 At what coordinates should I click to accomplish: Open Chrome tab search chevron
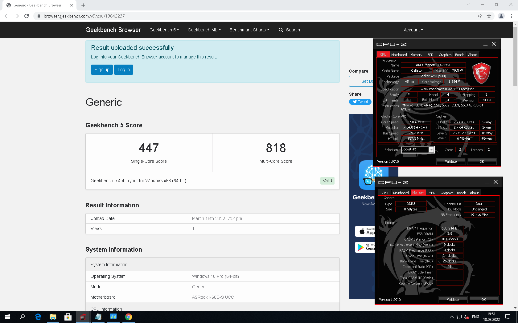click(468, 5)
